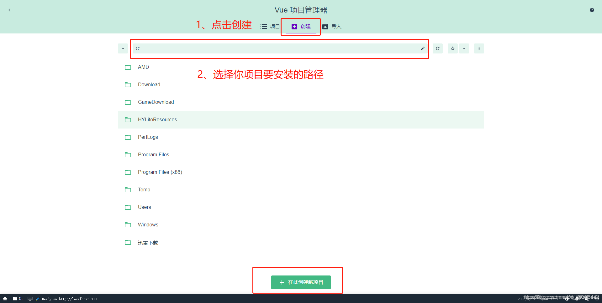This screenshot has height=303, width=602.
Task: Go up to the parent folder
Action: [123, 48]
